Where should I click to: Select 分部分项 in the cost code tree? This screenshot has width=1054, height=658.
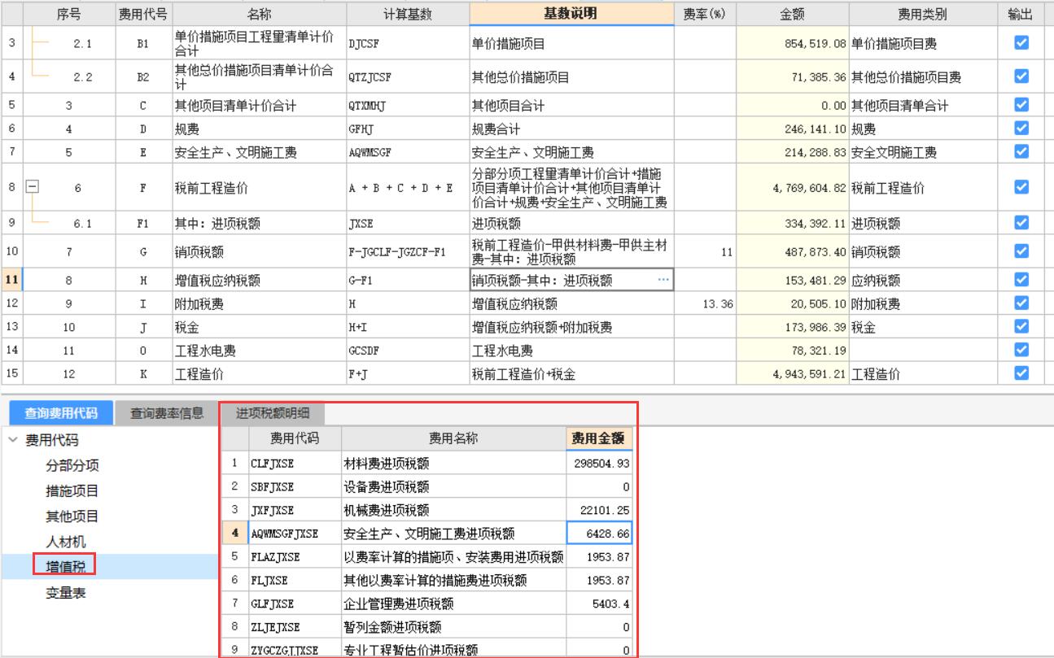(72, 466)
